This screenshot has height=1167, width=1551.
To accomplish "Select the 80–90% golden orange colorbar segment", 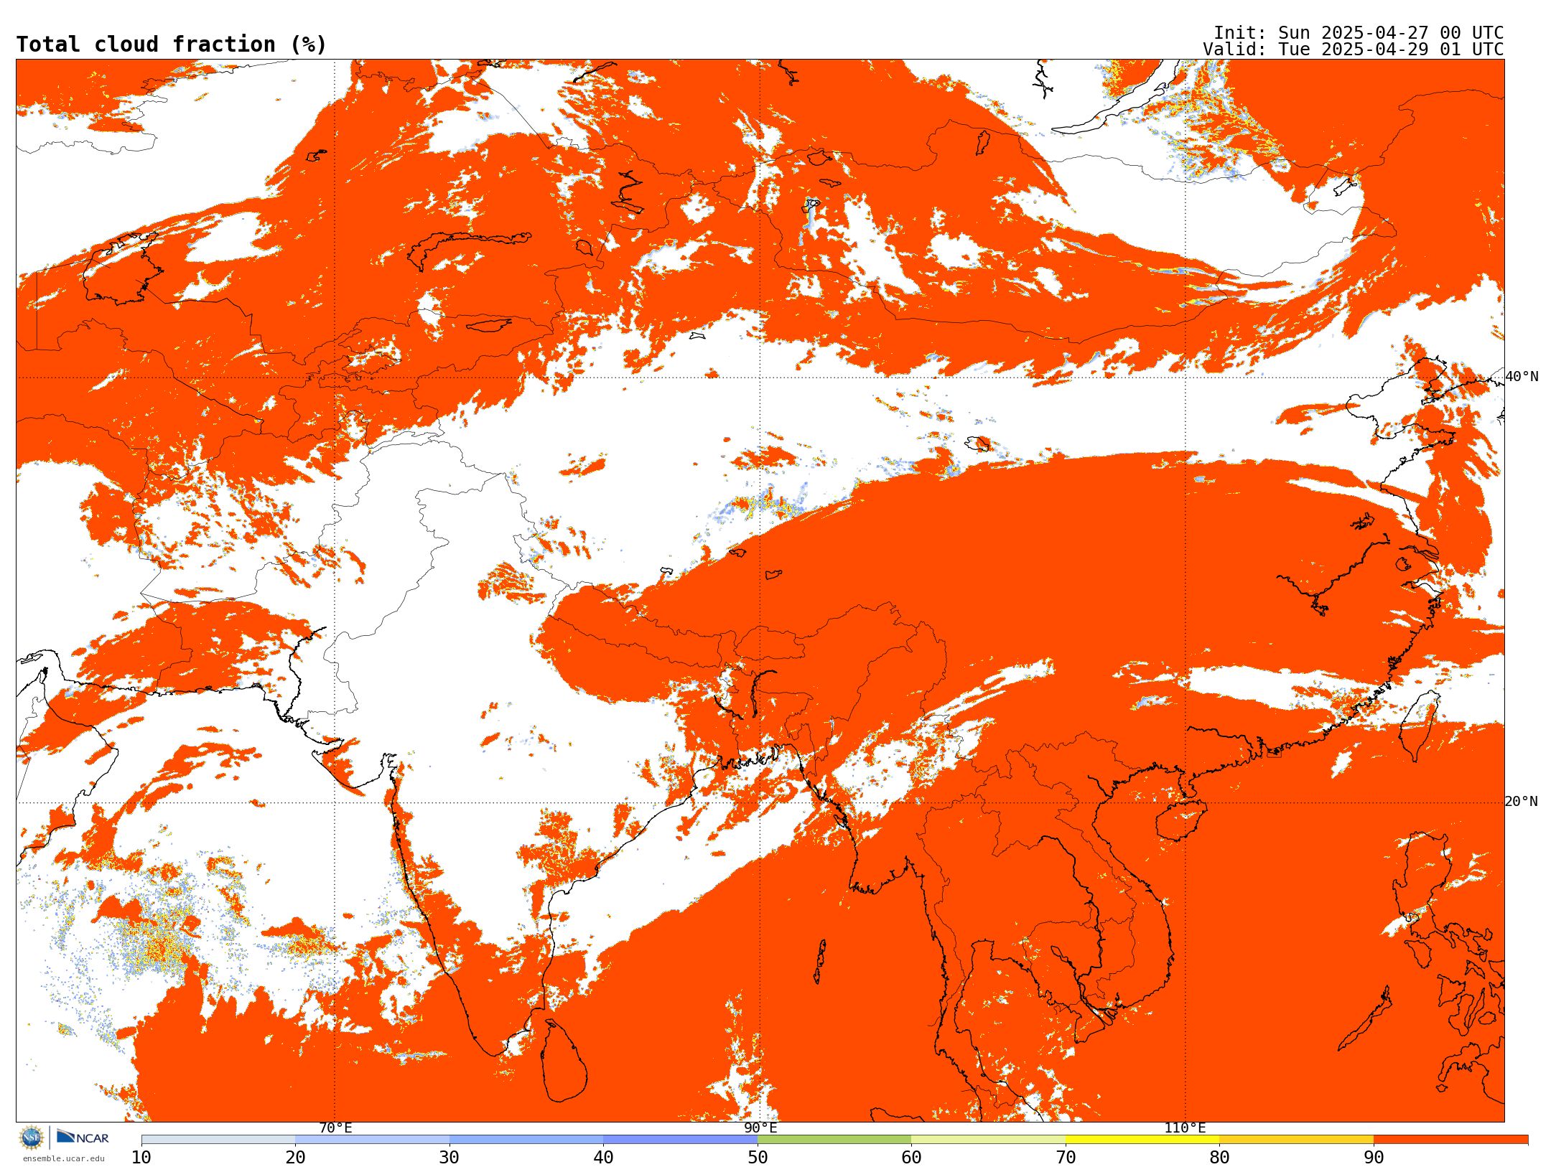I will [1296, 1140].
